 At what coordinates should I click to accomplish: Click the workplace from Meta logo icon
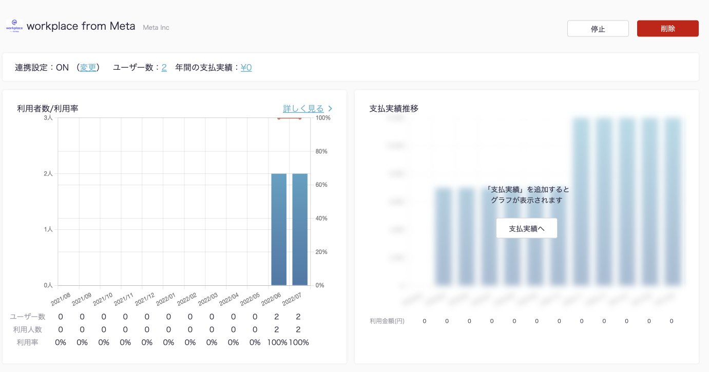[x=14, y=26]
